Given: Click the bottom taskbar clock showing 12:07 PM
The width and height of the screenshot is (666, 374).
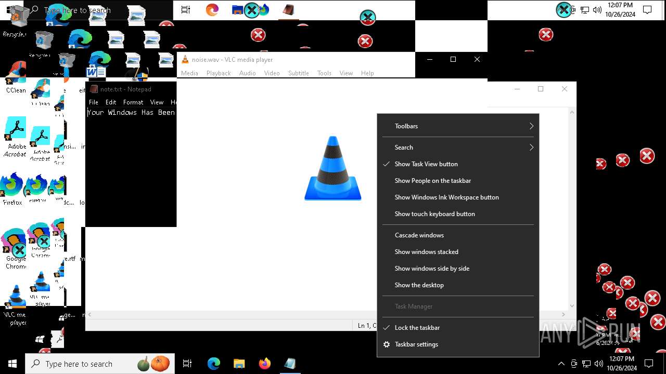Looking at the screenshot, I should (621, 364).
